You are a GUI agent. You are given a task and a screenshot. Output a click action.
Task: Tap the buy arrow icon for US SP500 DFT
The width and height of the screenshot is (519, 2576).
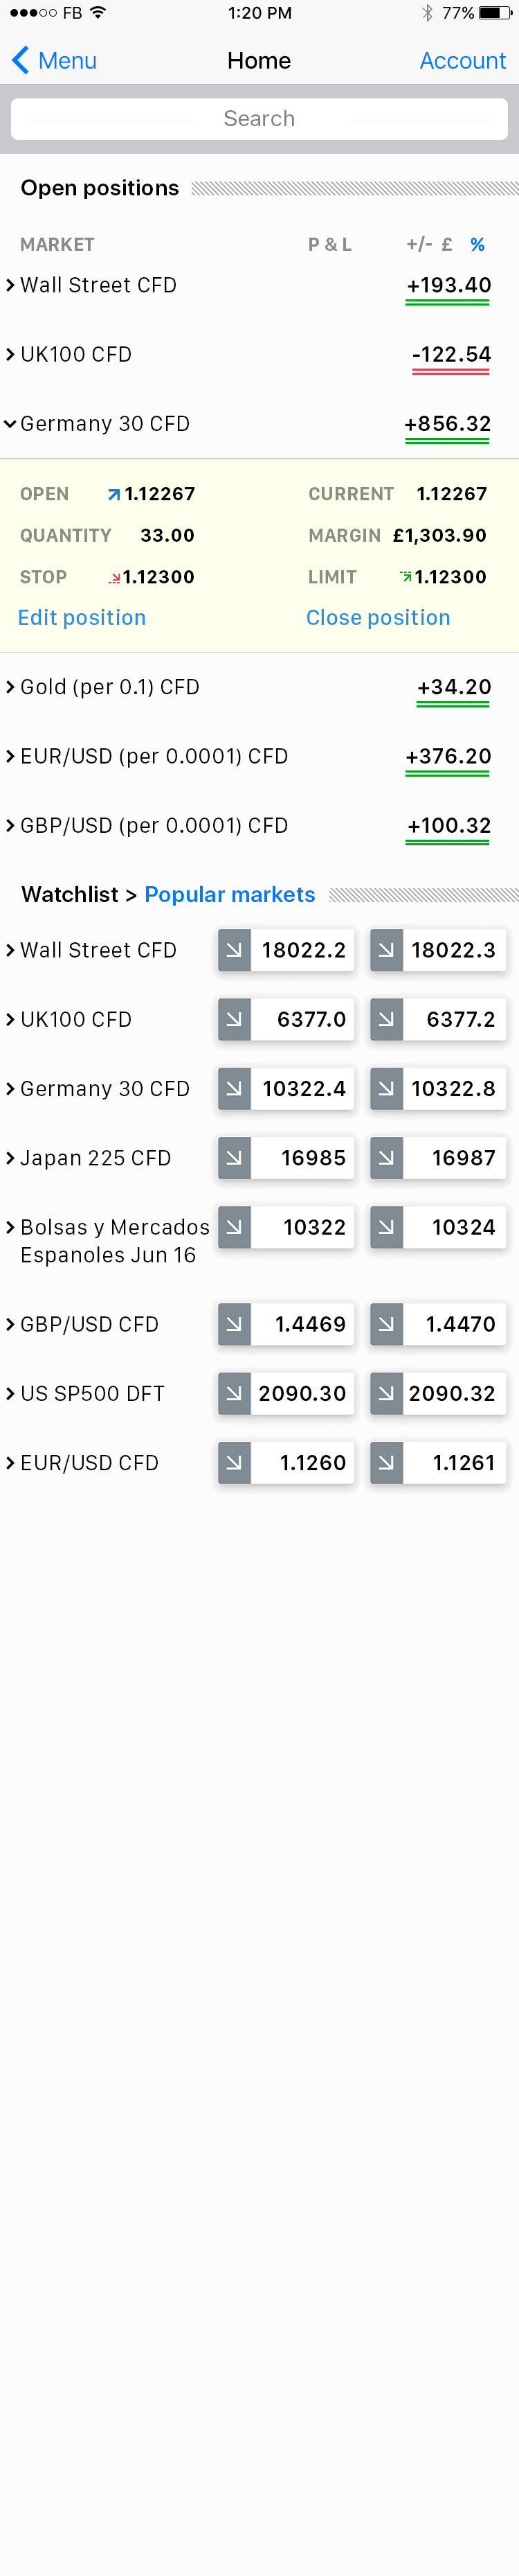[386, 1392]
